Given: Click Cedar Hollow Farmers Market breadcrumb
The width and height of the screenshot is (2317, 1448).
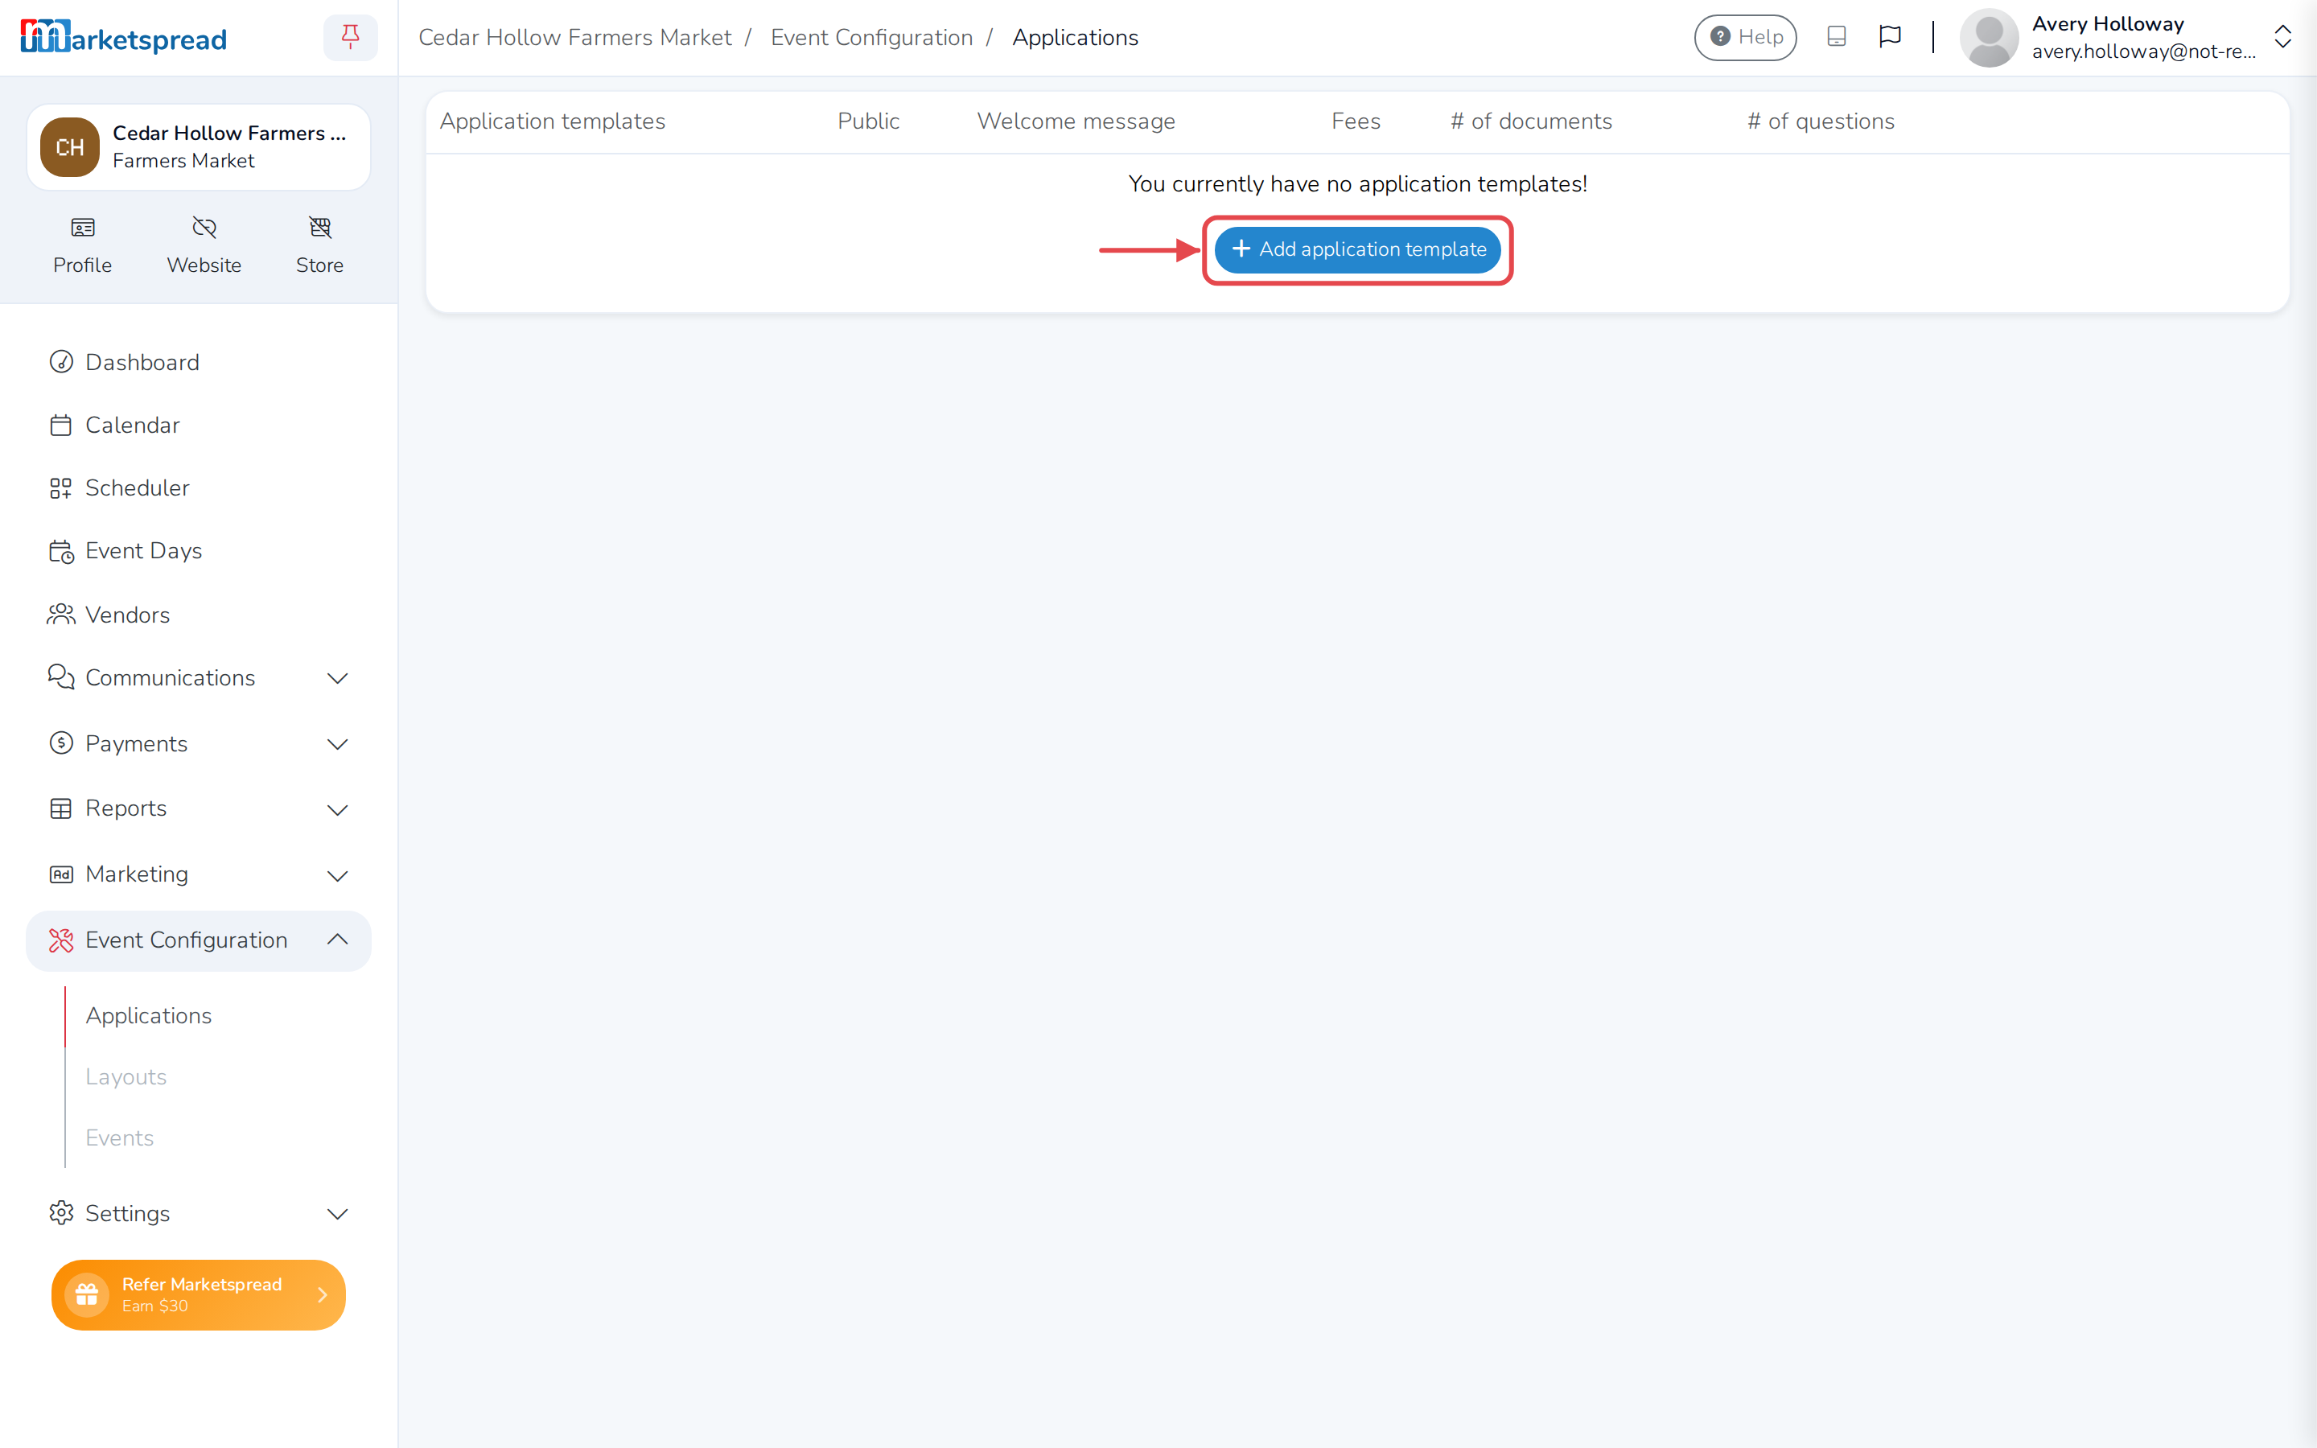Looking at the screenshot, I should [x=574, y=37].
